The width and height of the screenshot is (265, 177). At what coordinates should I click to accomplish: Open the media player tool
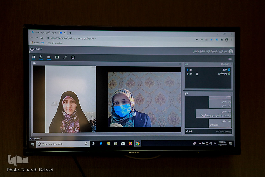[73, 57]
